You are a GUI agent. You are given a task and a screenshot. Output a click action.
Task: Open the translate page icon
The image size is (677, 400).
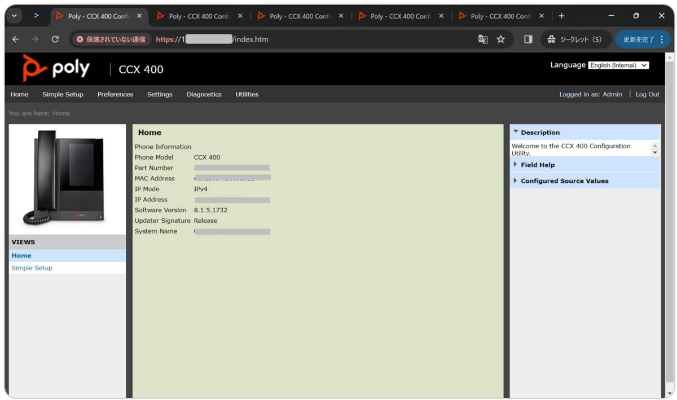click(x=483, y=39)
